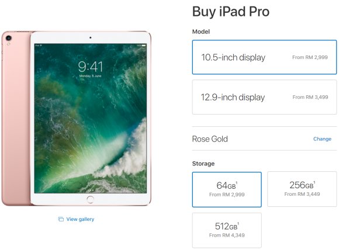Click the From RM 2,999 model price

pyautogui.click(x=310, y=57)
